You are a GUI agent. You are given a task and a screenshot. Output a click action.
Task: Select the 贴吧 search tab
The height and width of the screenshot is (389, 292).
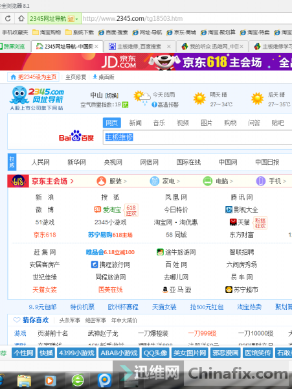278,123
